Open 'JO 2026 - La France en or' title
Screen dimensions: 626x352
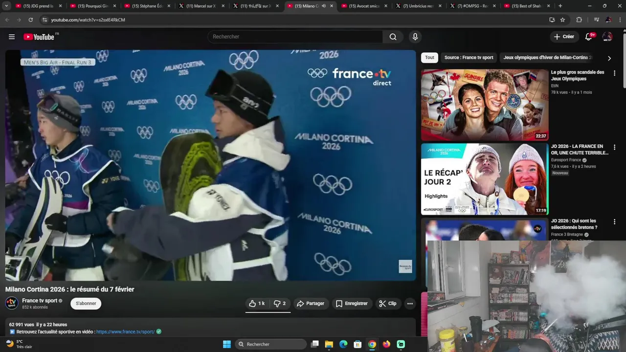pos(580,150)
